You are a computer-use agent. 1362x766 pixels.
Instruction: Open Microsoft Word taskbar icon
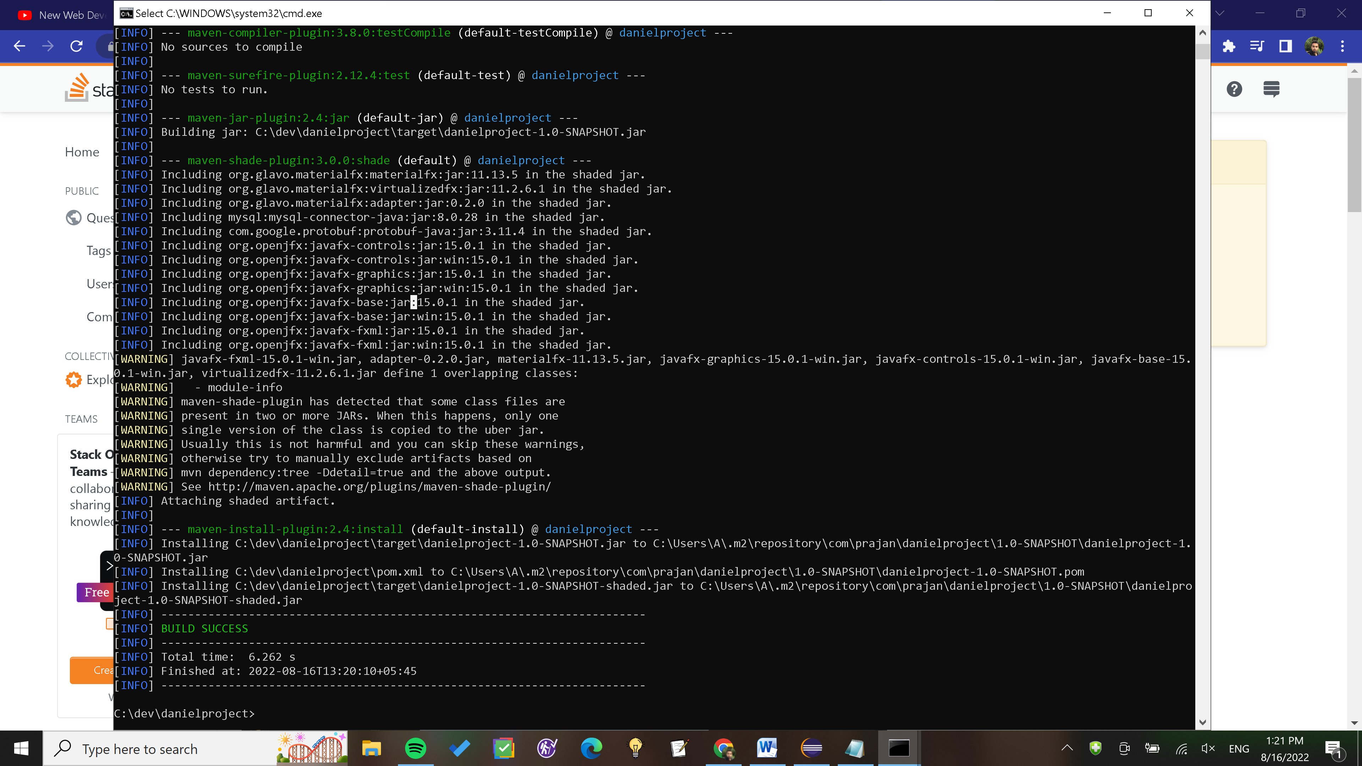pos(766,748)
